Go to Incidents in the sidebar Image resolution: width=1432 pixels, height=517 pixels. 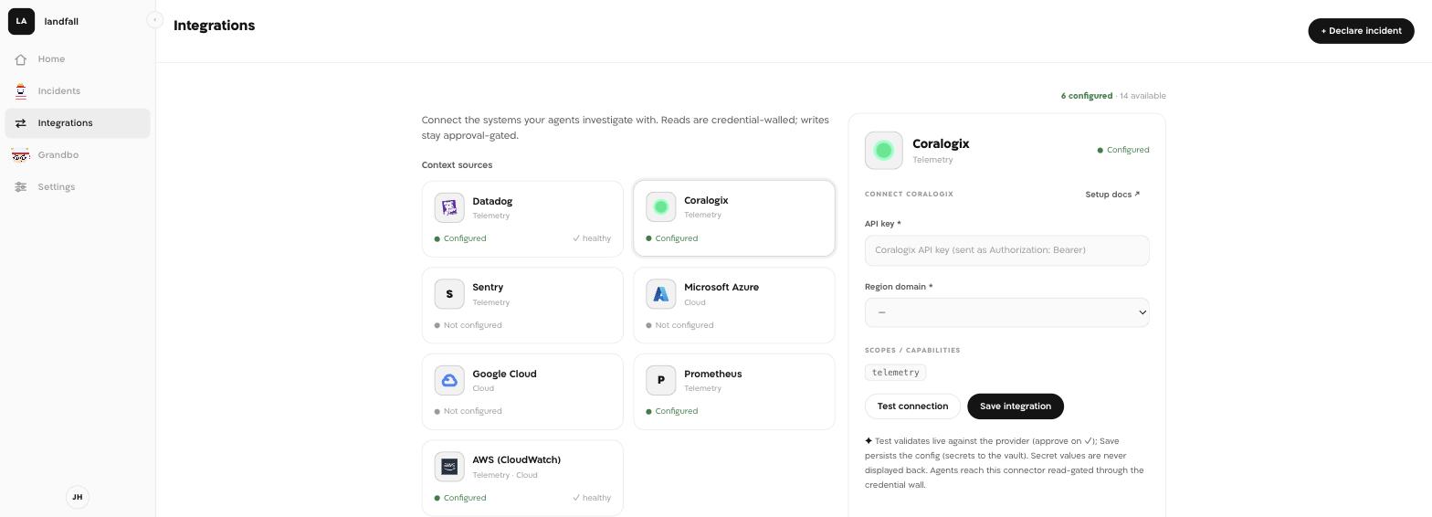click(x=78, y=91)
